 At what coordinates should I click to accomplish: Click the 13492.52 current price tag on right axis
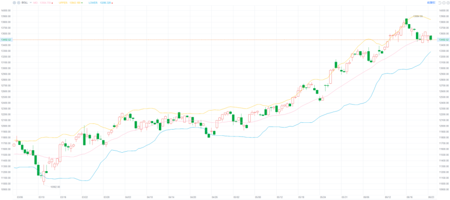pos(443,40)
